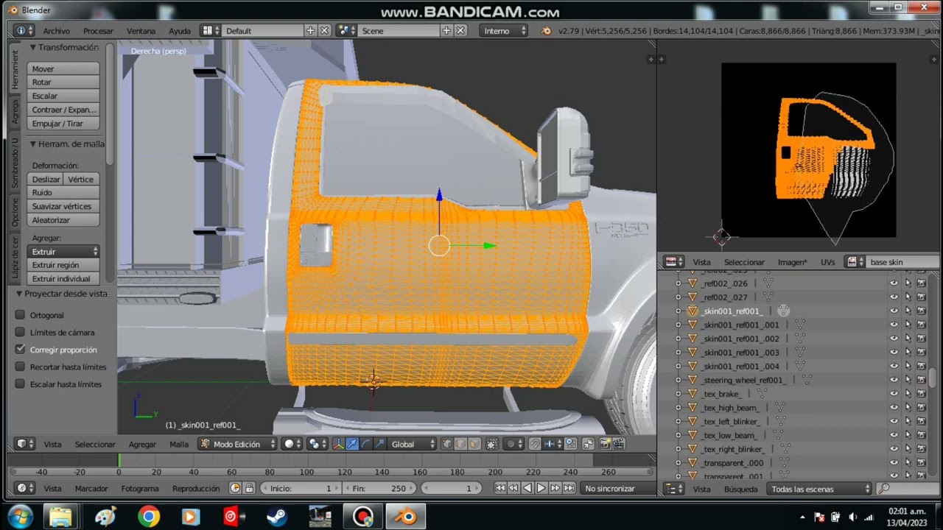Hide _steering_wheel_ref001_ with its eye icon
943x530 pixels.
coord(894,380)
